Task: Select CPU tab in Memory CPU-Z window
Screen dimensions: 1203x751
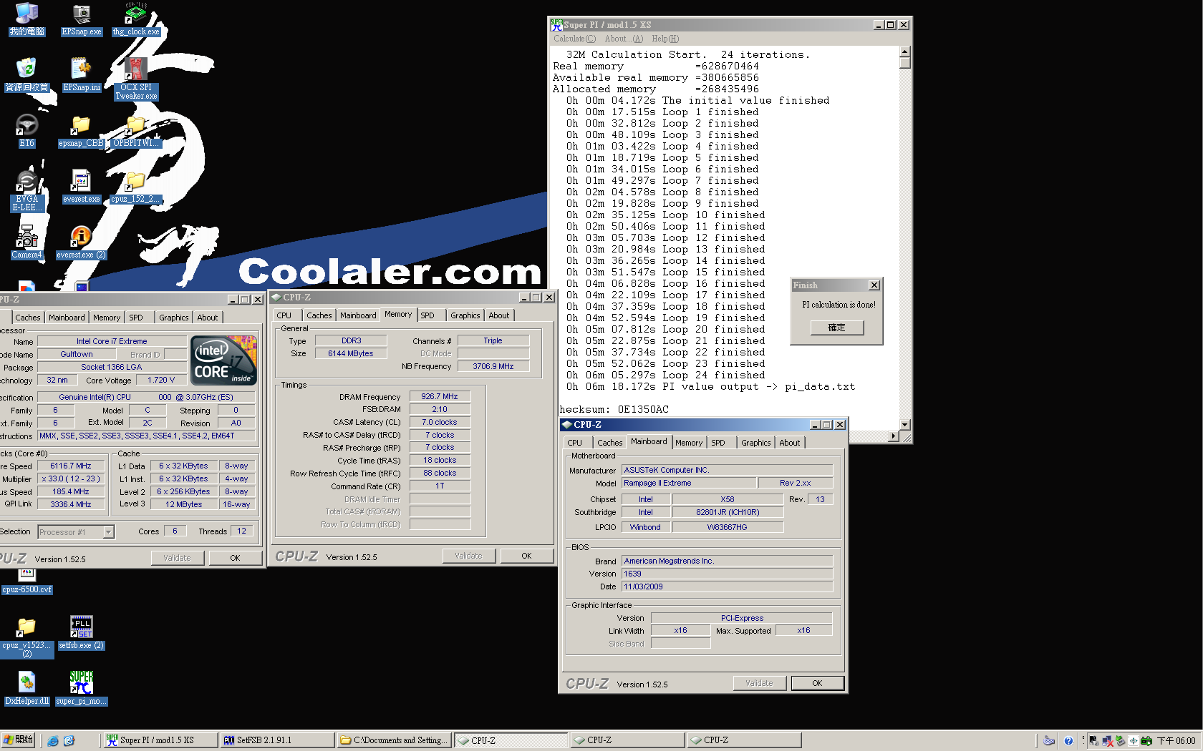Action: pos(284,315)
